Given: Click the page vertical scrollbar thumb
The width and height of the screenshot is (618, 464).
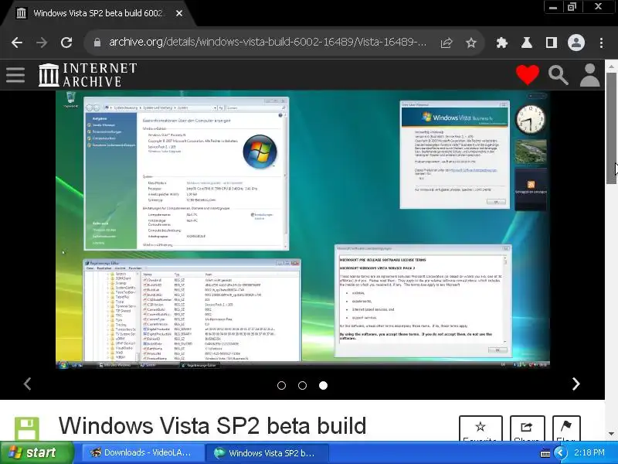Looking at the screenshot, I should coord(611,128).
